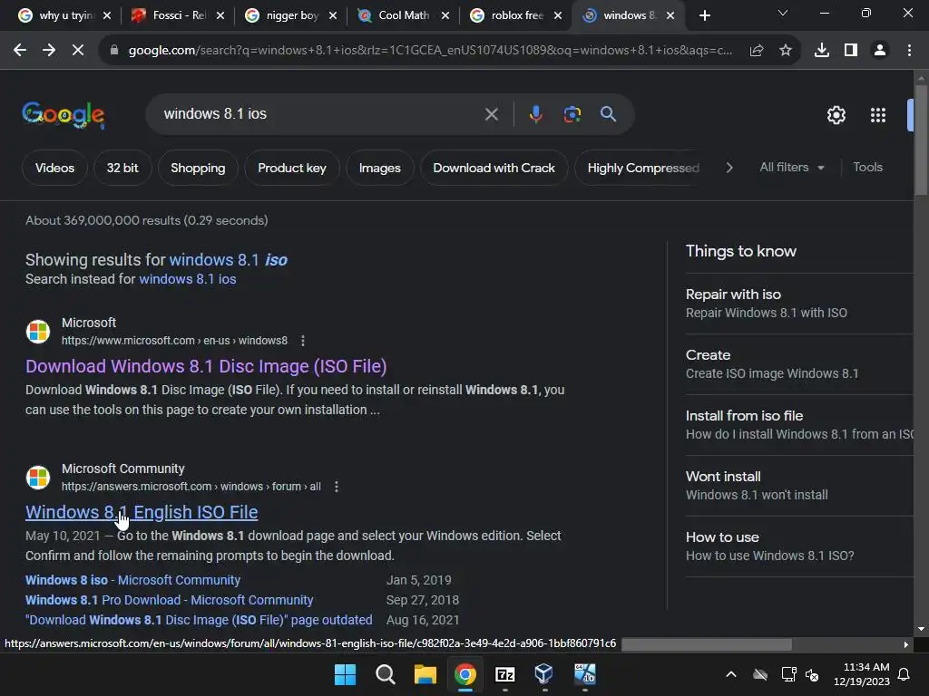
Task: Open the Tools options
Action: pyautogui.click(x=867, y=168)
